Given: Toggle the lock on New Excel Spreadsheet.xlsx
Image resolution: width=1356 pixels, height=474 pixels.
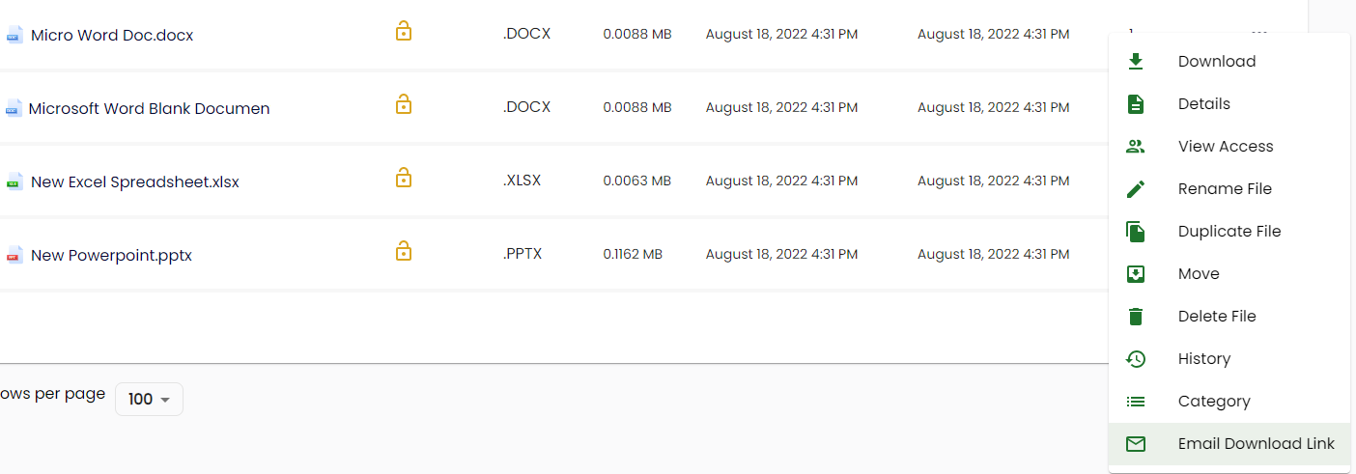Looking at the screenshot, I should 404,178.
